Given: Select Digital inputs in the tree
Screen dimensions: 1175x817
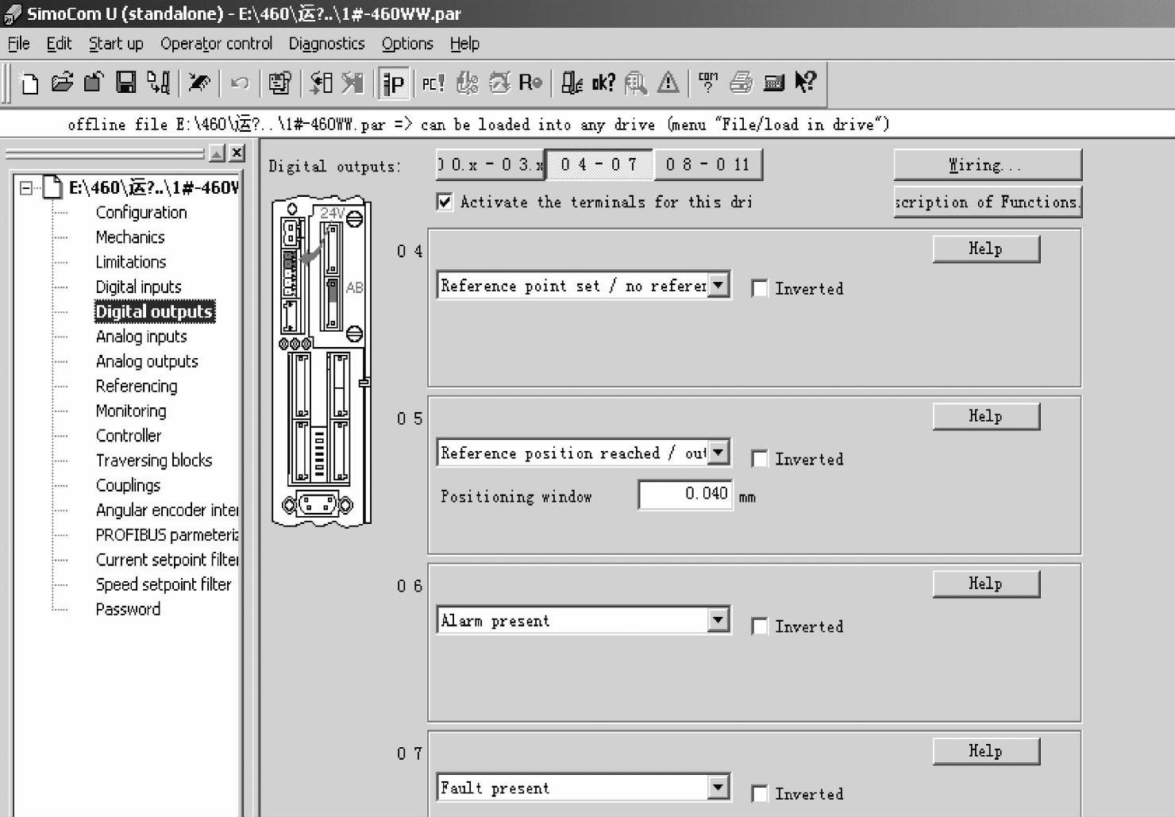Looking at the screenshot, I should point(138,287).
